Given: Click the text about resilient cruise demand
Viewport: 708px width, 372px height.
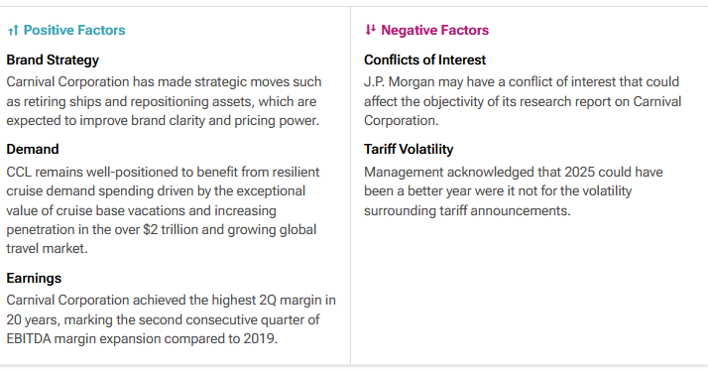Looking at the screenshot, I should pyautogui.click(x=163, y=210).
